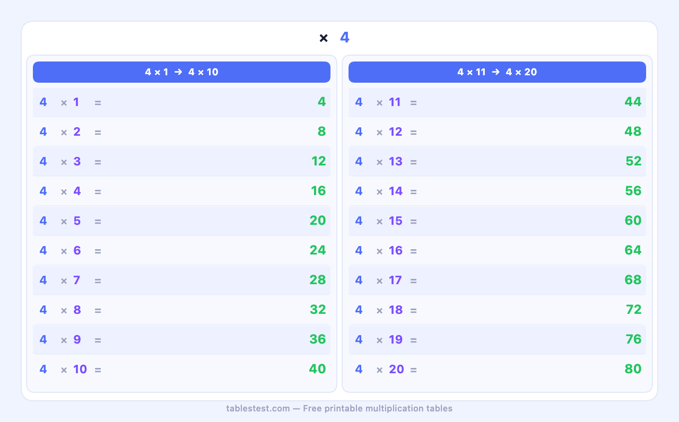Click the tablestest.com footer text
Image resolution: width=679 pixels, height=422 pixels.
pos(339,408)
